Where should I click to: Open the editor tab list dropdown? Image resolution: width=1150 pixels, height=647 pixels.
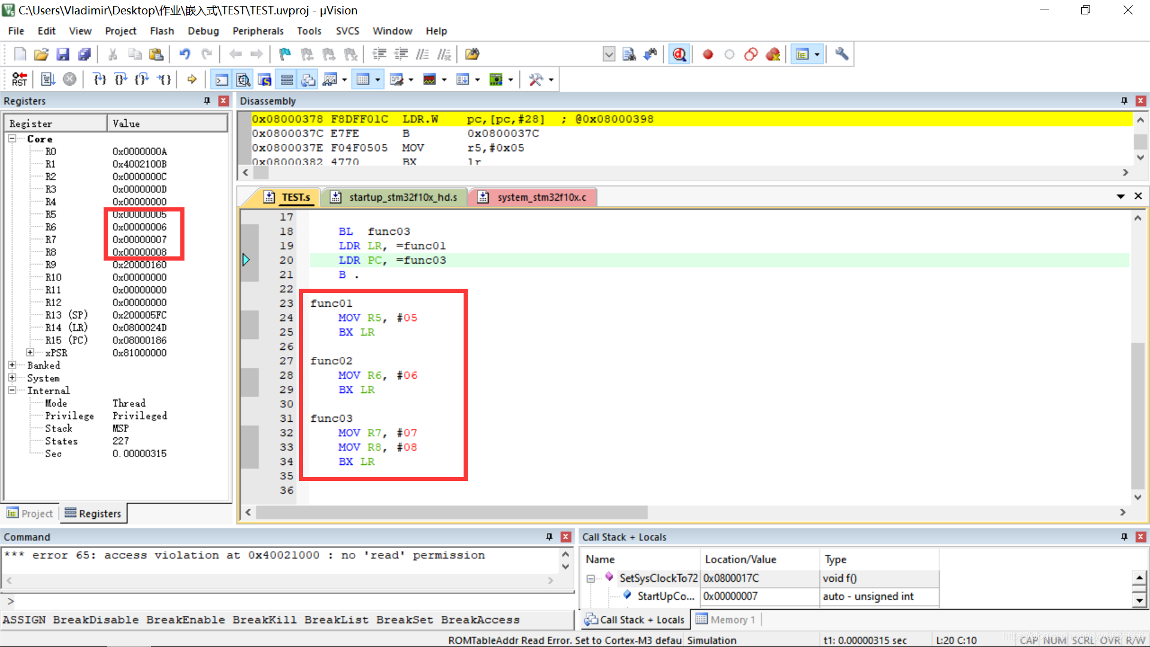1120,196
